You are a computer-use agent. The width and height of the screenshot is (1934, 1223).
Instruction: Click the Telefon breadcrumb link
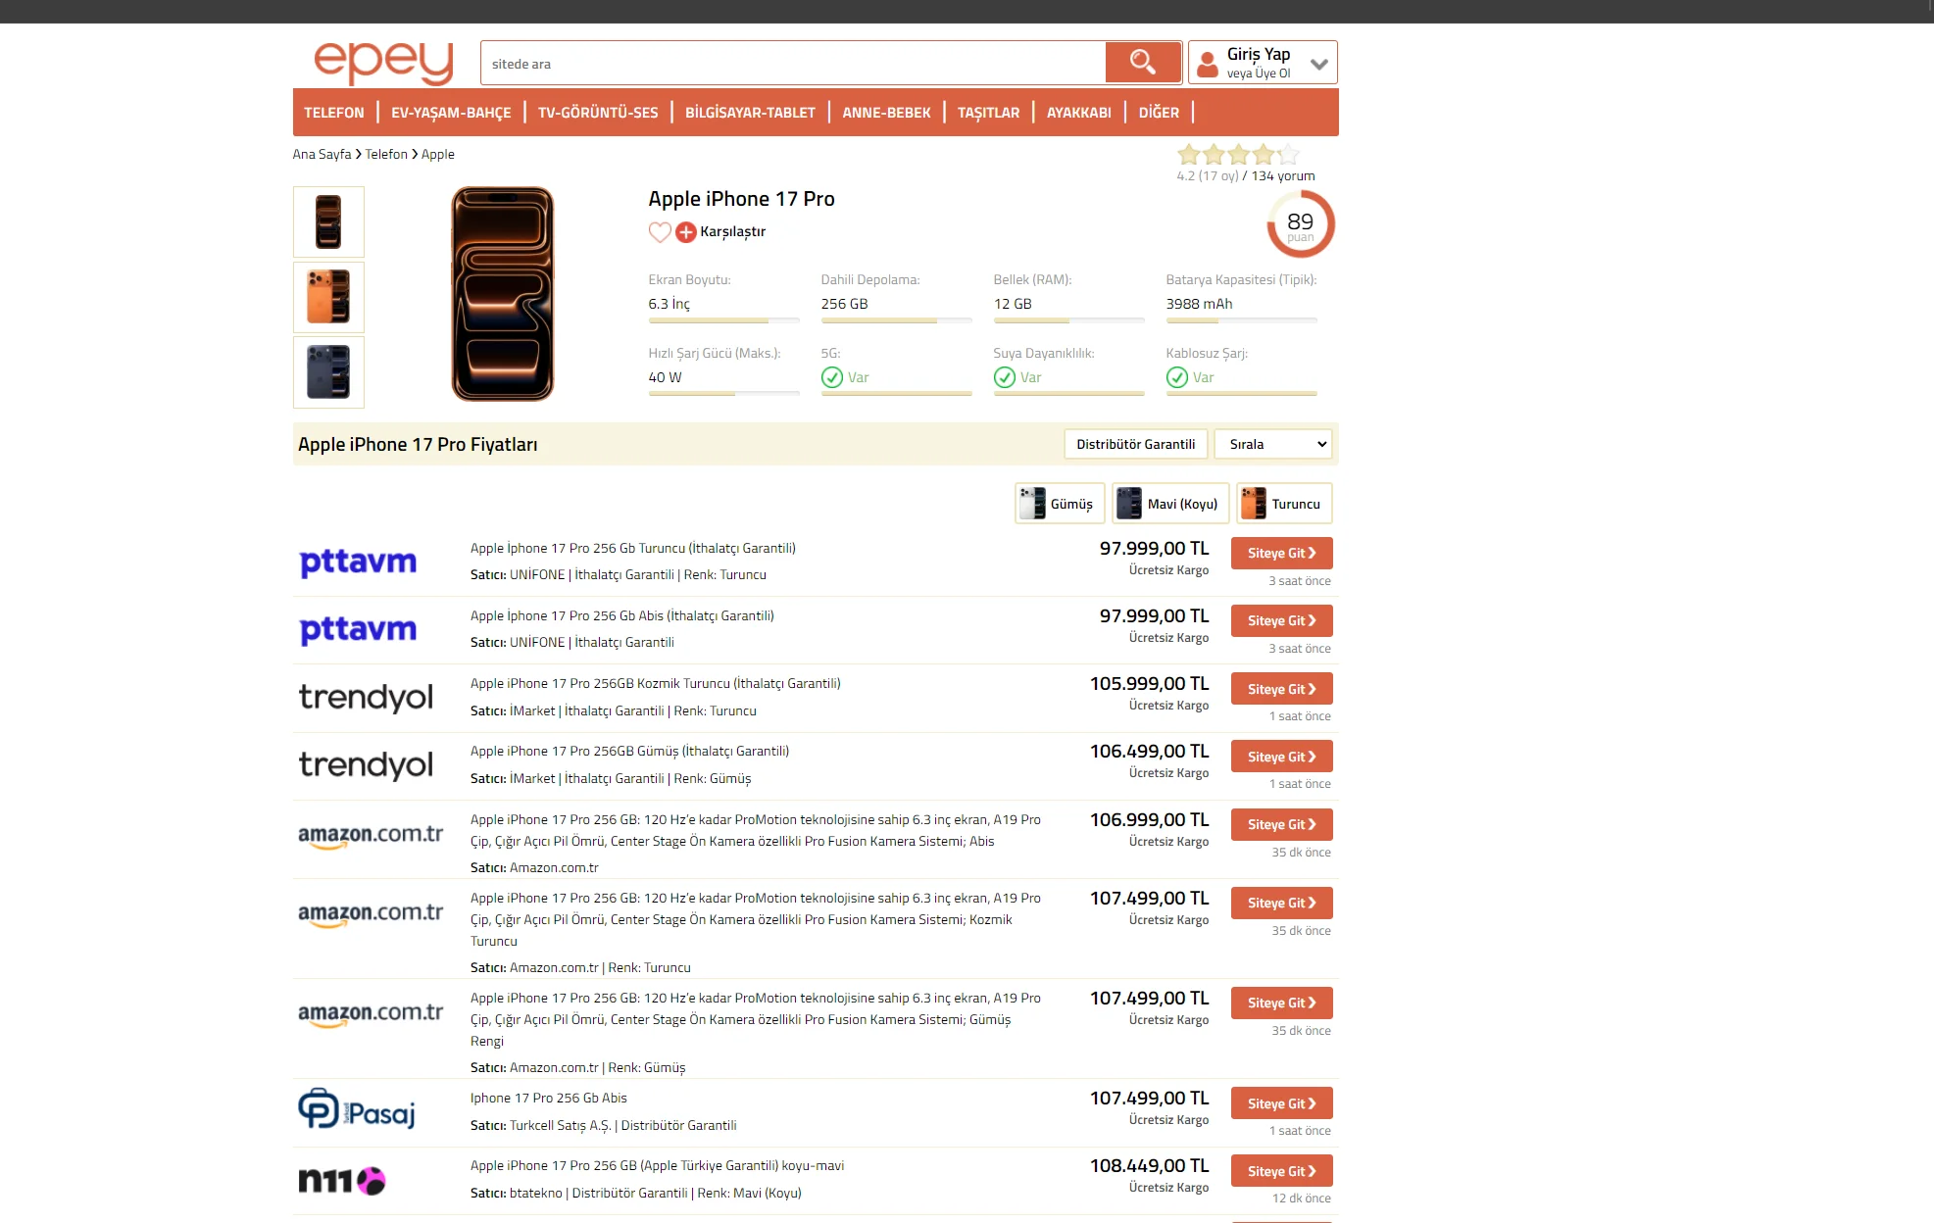(386, 154)
